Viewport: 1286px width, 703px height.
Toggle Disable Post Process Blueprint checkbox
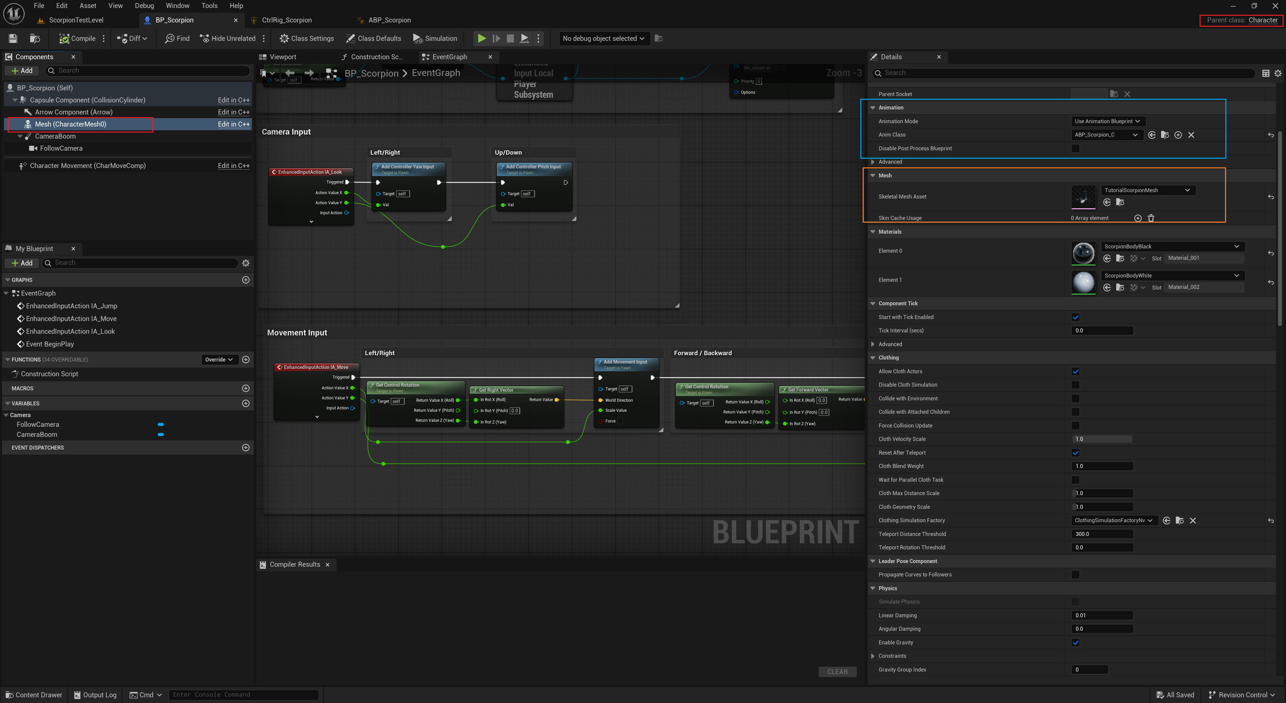click(1075, 148)
